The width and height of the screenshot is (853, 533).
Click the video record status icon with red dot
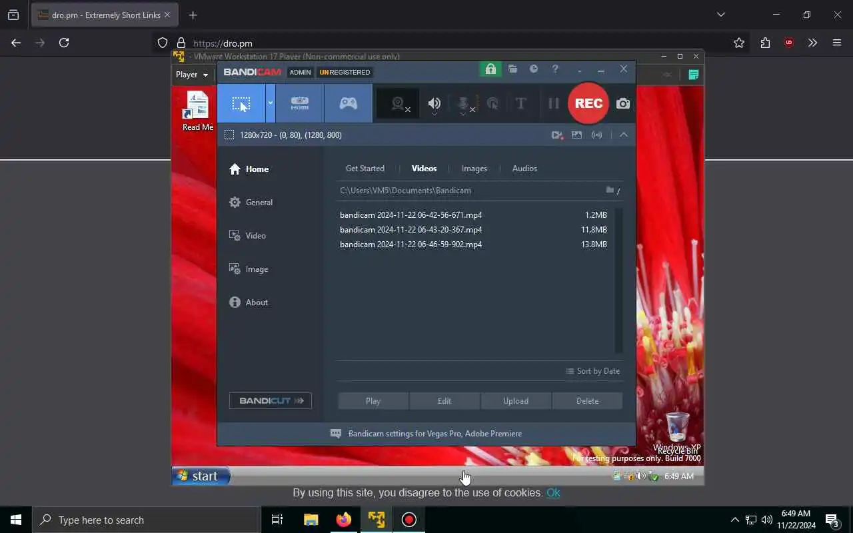pyautogui.click(x=557, y=135)
